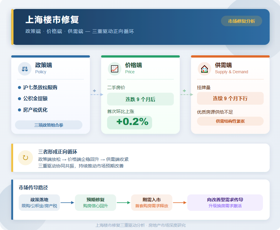The width and height of the screenshot is (280, 230).
Task: Click the 政策端放松 → 价格端企稳回升 line
Action: tap(83, 159)
